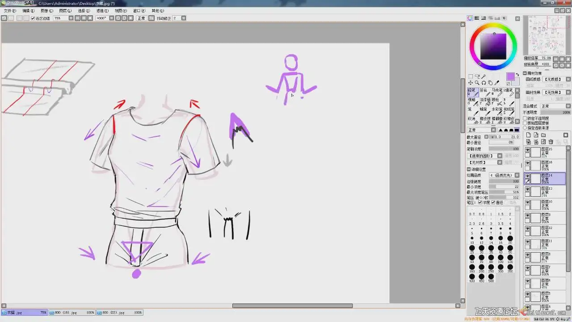Open the 画材效果 effect dropdown
Screen dimensions: 572x322
click(568, 92)
